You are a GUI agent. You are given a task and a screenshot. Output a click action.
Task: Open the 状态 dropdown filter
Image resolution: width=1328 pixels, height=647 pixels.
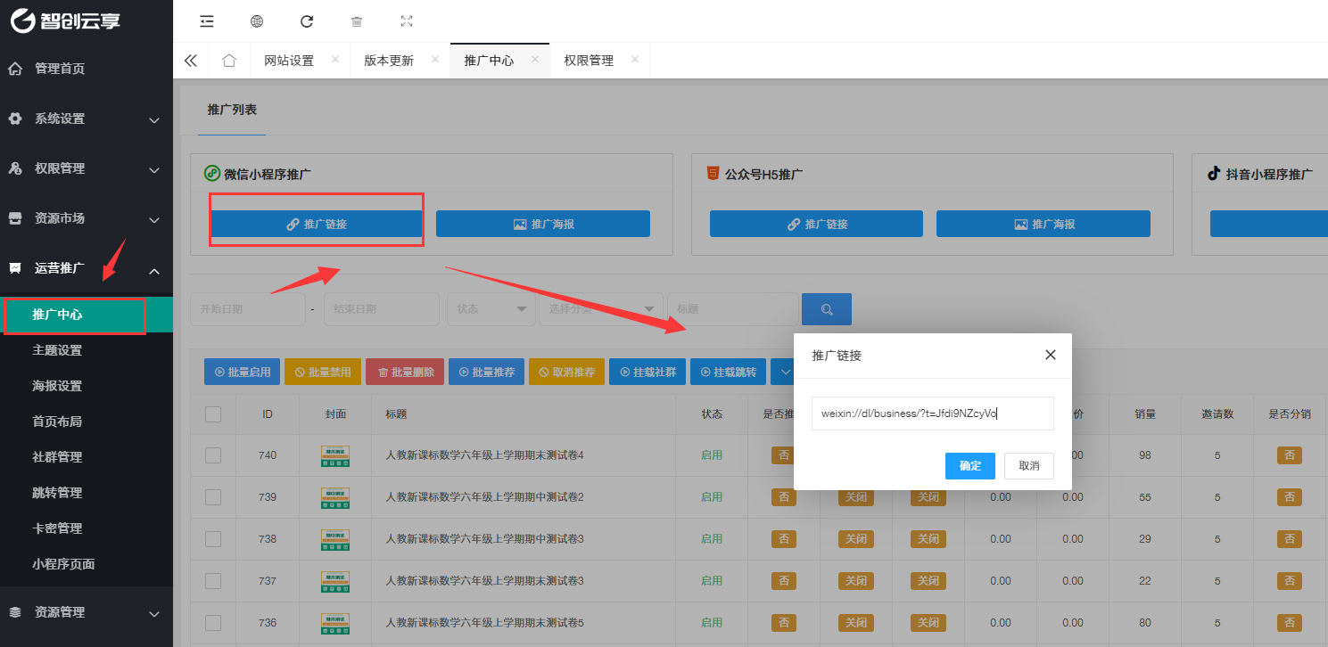[x=491, y=309]
